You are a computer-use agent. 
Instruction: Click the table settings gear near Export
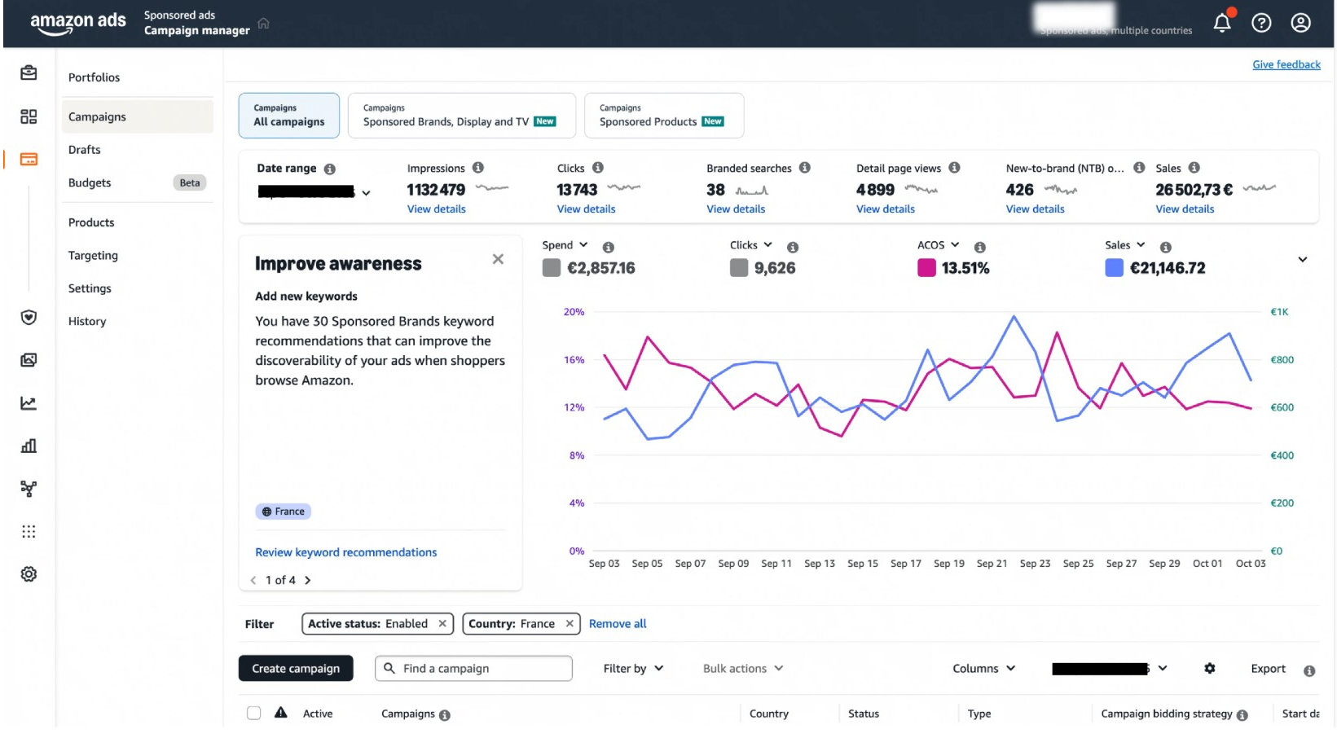click(x=1210, y=668)
